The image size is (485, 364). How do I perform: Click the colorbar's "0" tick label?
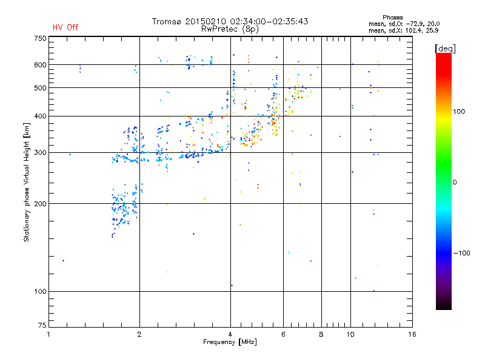(455, 182)
